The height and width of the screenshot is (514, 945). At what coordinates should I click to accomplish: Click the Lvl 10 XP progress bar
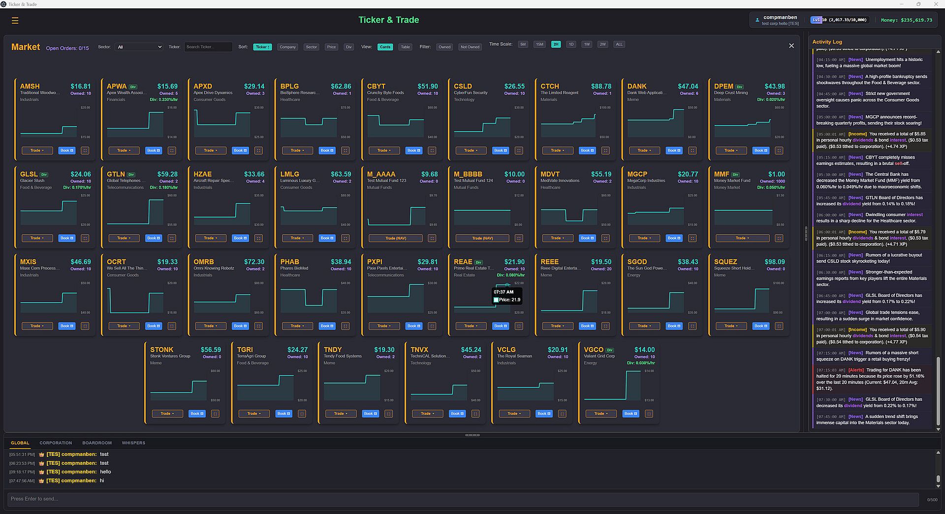tap(839, 20)
